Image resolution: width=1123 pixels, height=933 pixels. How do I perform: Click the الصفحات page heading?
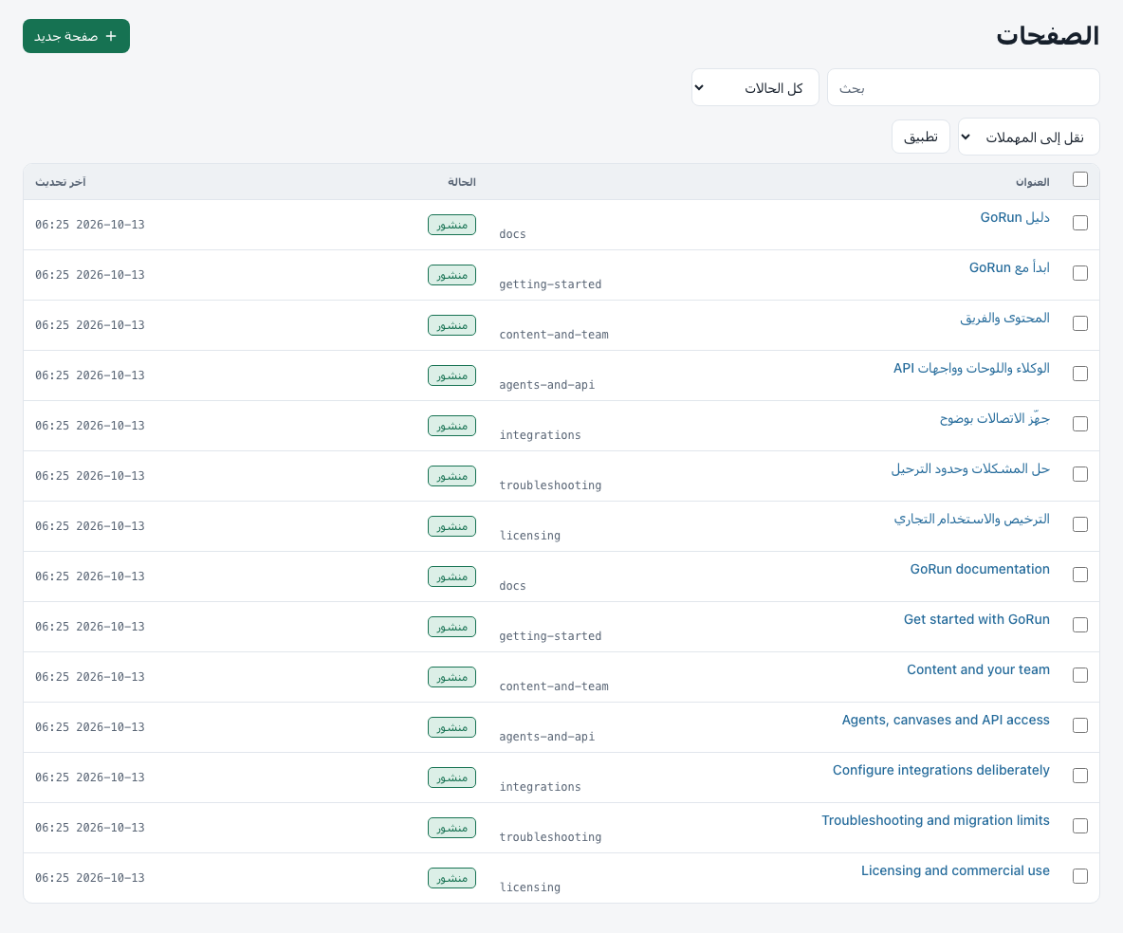[x=1047, y=36]
